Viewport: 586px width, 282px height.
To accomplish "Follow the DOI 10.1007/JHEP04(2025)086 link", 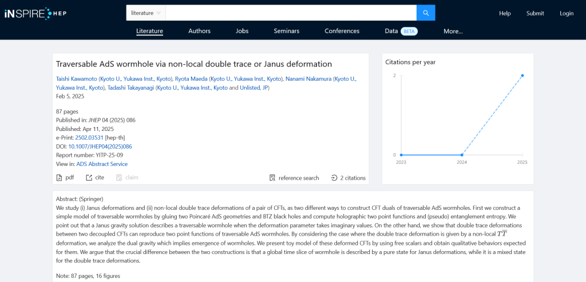I will coord(100,146).
